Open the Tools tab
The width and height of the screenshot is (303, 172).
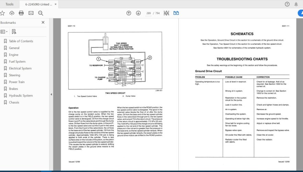(x=9, y=4)
